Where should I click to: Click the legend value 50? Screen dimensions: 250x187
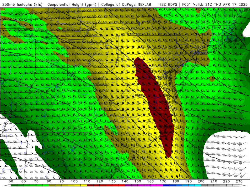tap(11, 181)
